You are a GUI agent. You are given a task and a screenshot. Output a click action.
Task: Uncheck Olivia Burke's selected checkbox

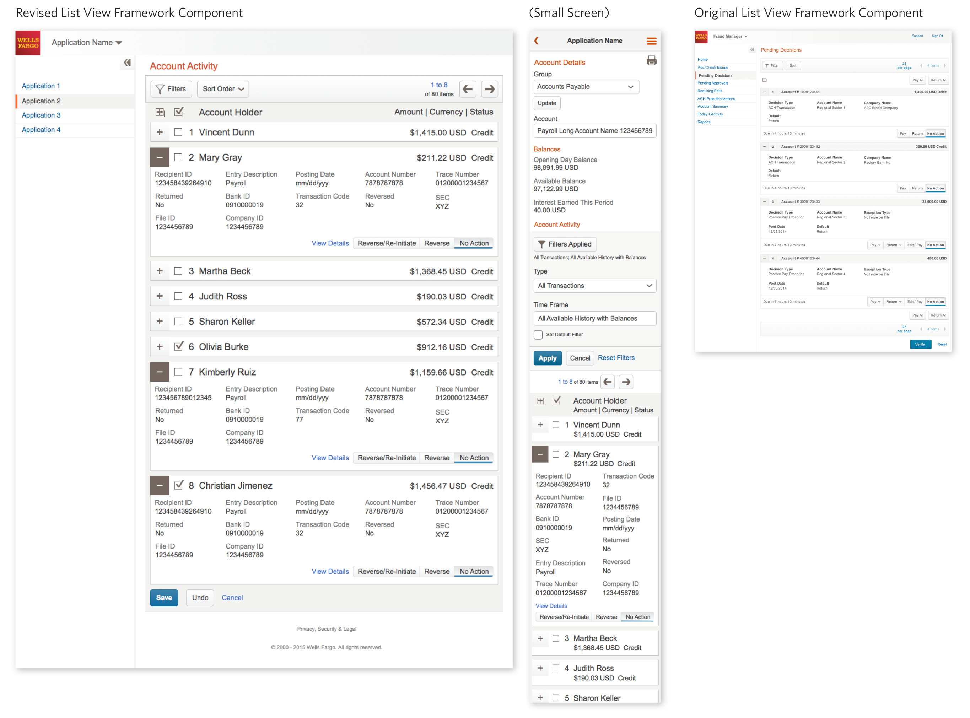pos(178,347)
